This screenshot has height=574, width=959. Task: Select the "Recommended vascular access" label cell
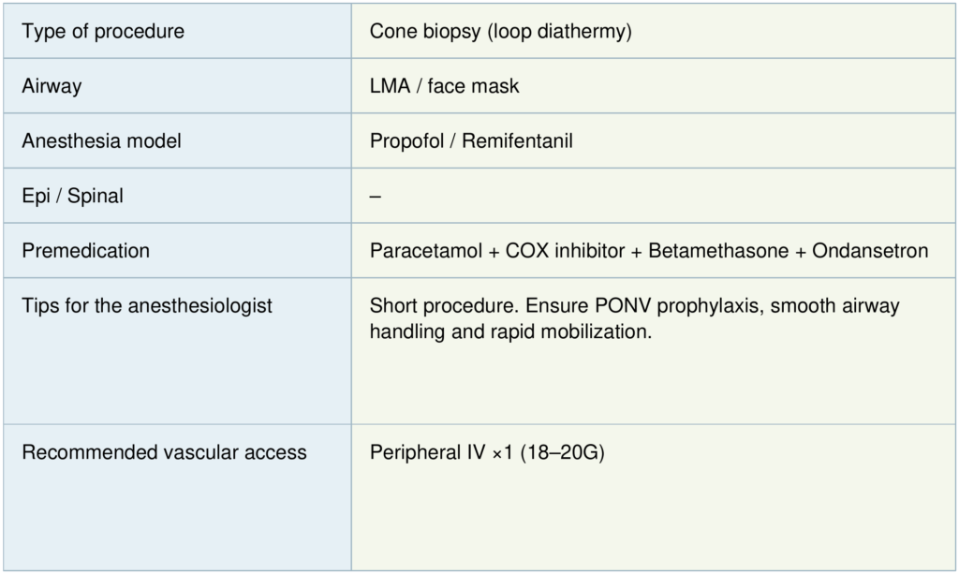point(164,452)
